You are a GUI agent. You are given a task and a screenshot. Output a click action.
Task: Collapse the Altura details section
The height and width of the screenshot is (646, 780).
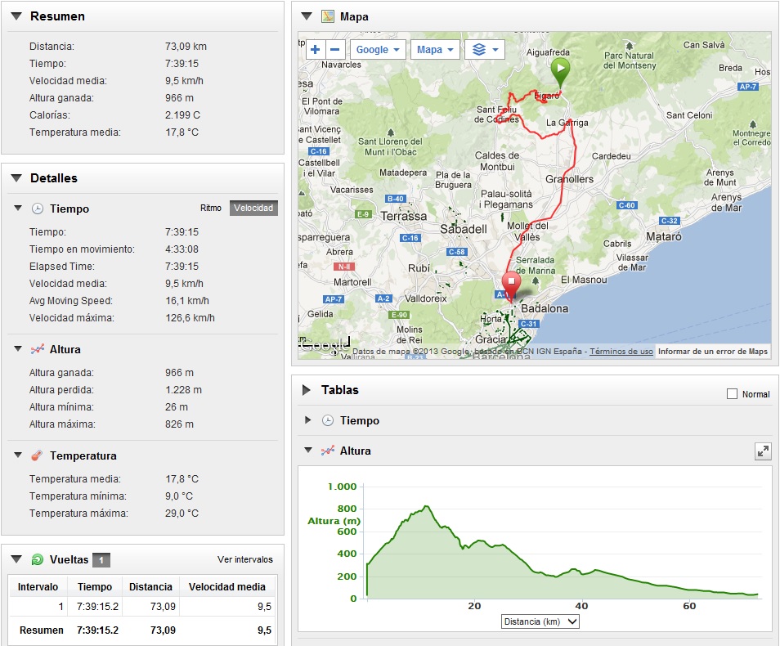(18, 349)
